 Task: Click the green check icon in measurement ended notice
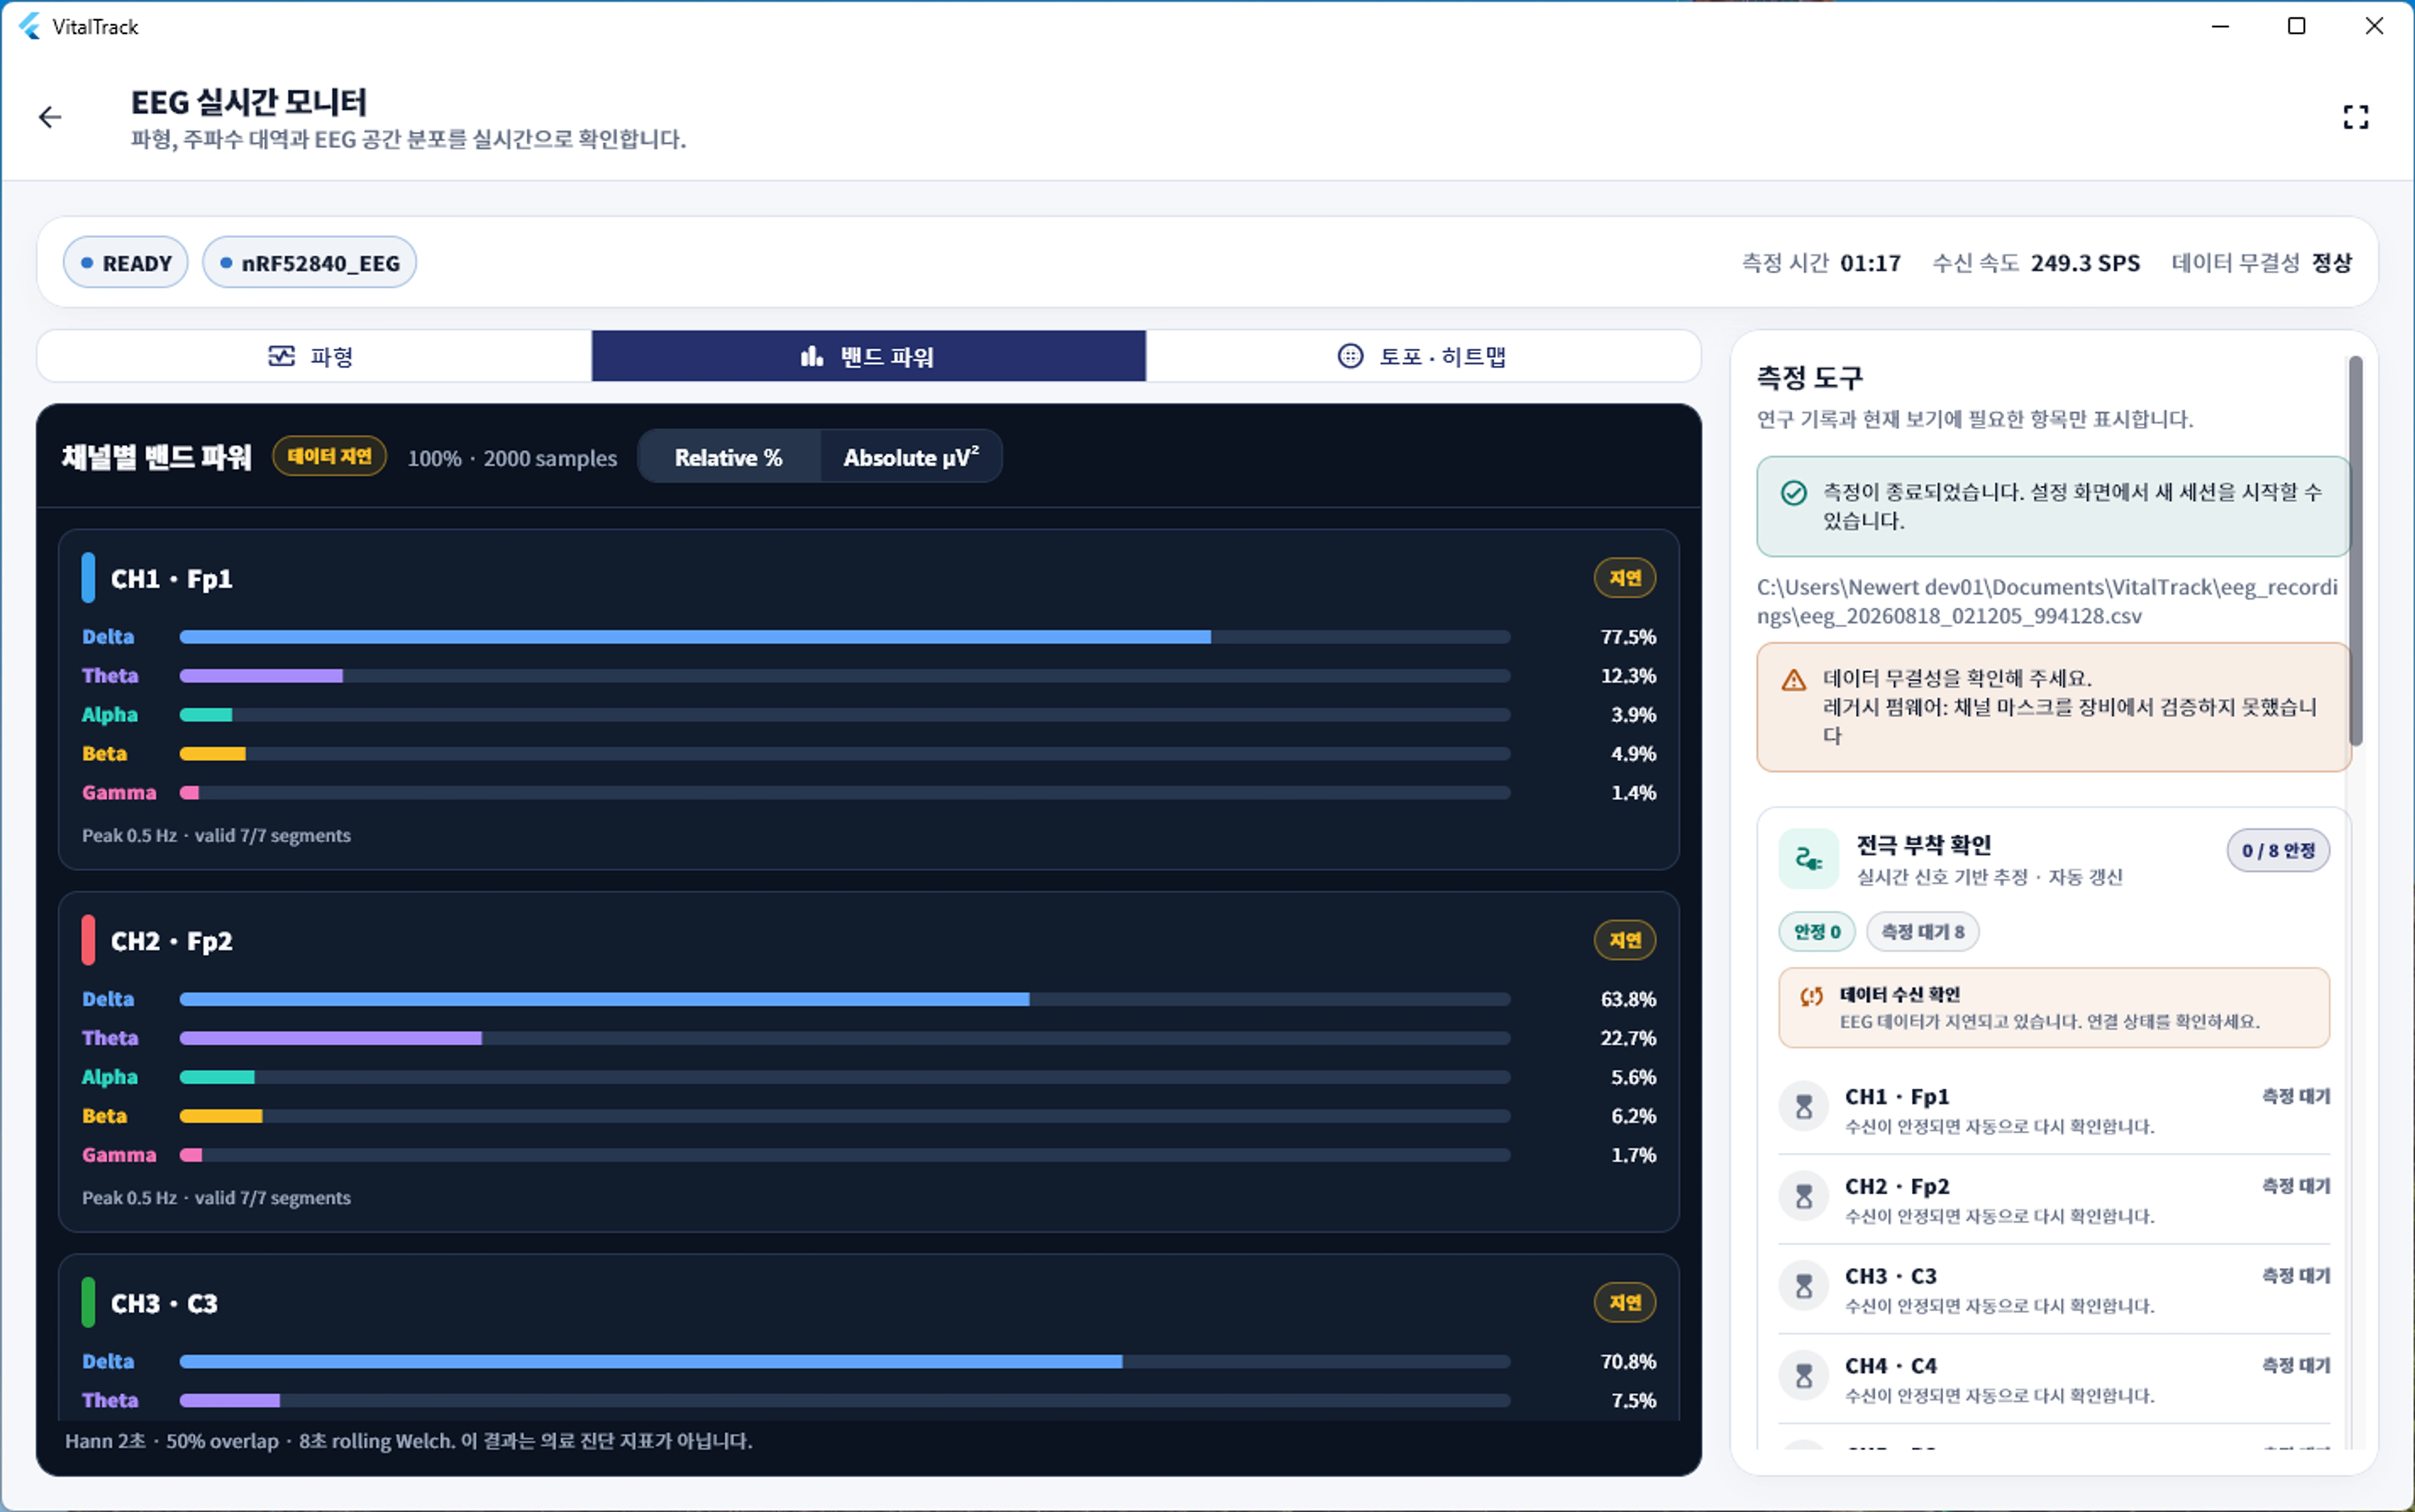(1794, 493)
